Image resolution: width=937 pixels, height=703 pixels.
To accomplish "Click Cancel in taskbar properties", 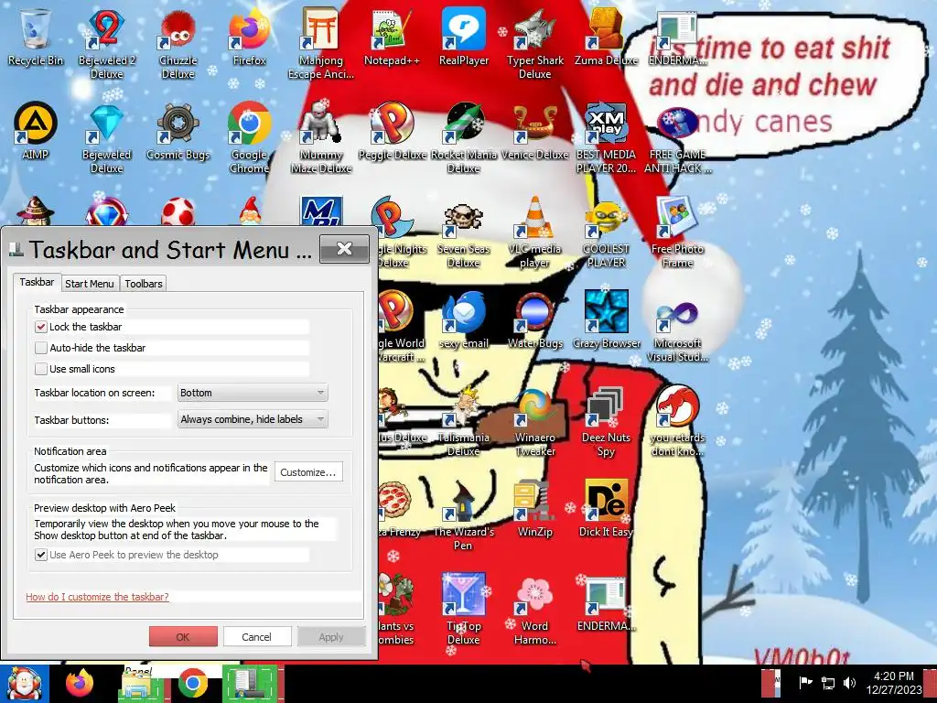I will (256, 637).
